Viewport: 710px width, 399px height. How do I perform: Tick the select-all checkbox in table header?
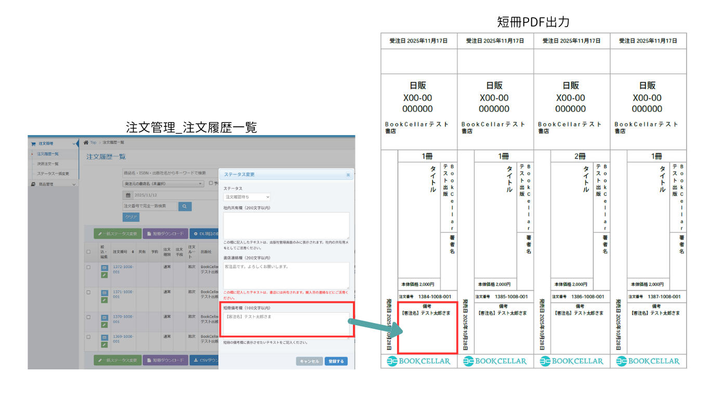(88, 252)
